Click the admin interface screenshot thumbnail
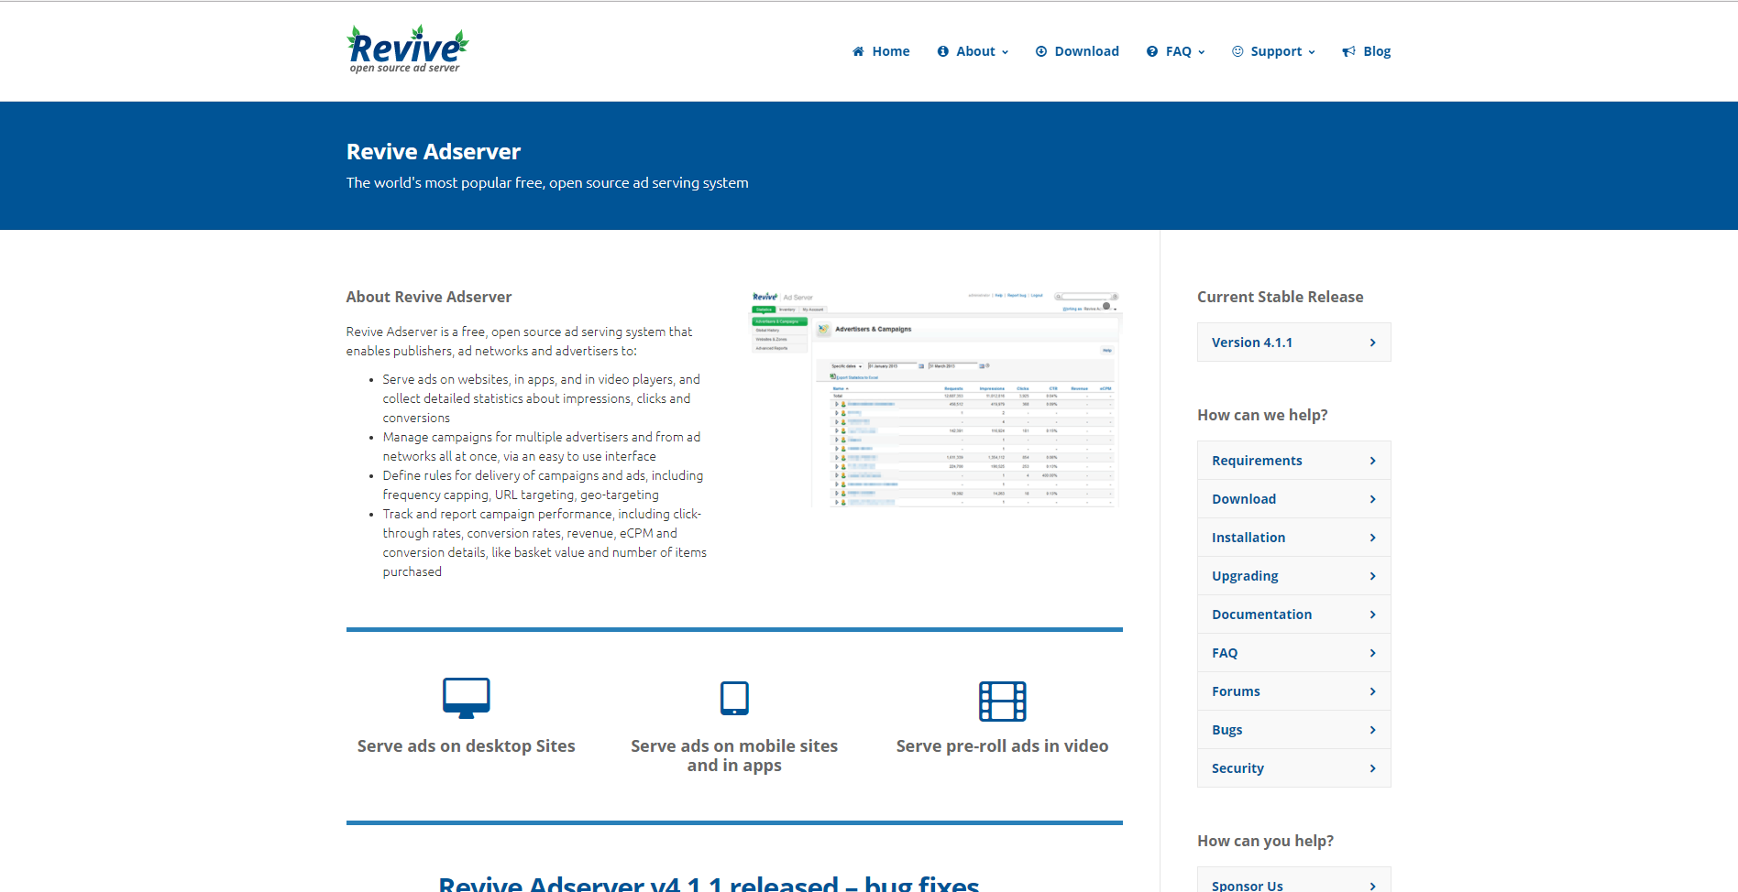 [936, 399]
